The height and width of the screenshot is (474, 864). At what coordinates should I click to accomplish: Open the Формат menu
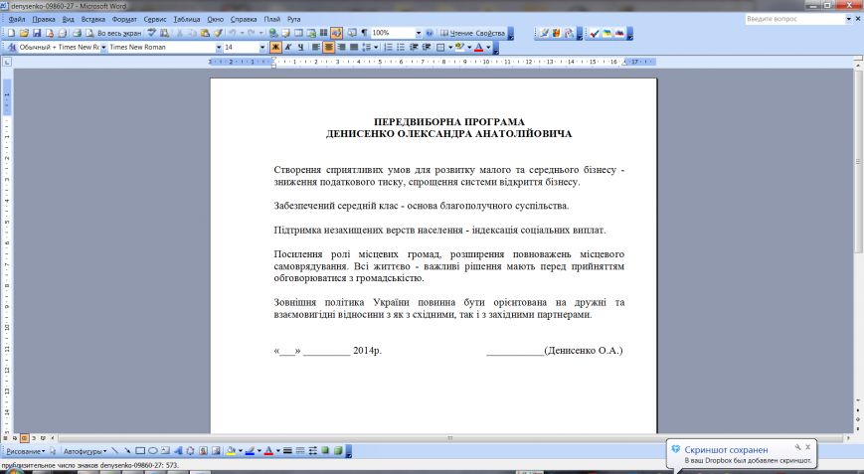click(124, 19)
